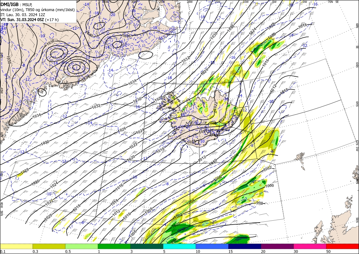Screen dimensions: 359x254
Task: Select the dark green 3 mm legend swatch
Action: tap(147, 246)
